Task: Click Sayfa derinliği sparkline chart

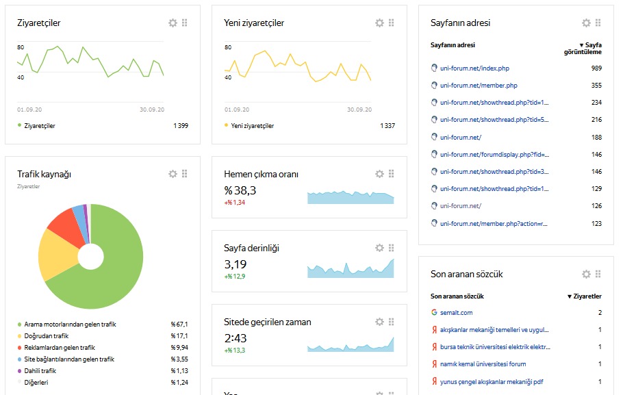Action: coord(351,268)
